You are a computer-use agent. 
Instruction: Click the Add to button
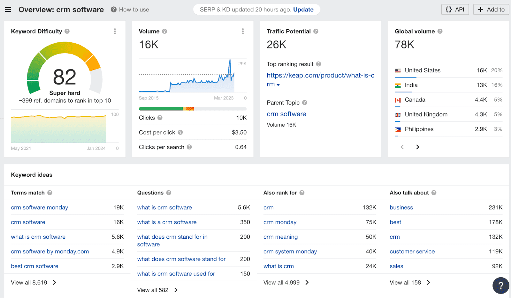coord(491,9)
